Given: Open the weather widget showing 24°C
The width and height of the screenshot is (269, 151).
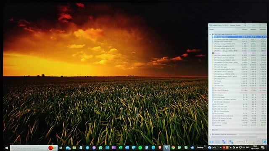Looking at the screenshot, I should [x=212, y=148].
